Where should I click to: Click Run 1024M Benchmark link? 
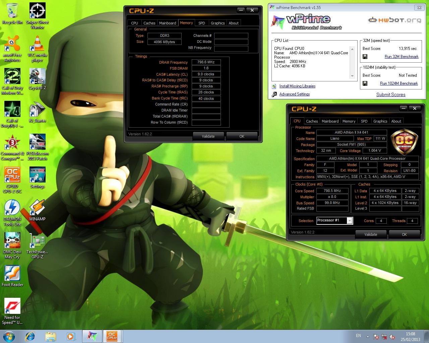[399, 83]
